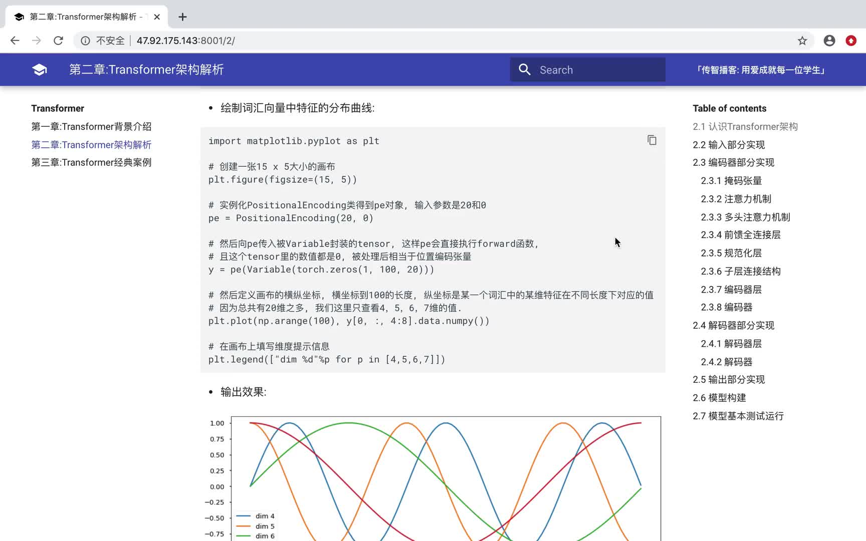Open 第二章:Transformer架构解析 in sidebar
866x541 pixels.
click(x=91, y=145)
